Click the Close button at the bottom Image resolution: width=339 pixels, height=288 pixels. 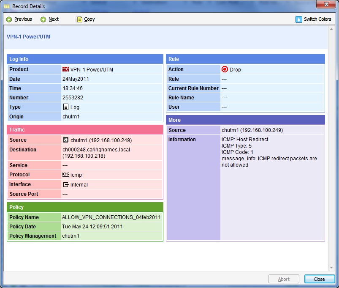click(x=319, y=279)
